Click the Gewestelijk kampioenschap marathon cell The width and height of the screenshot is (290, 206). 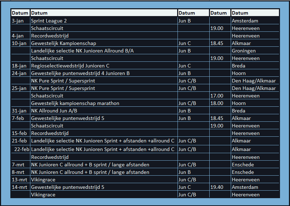(x=75, y=103)
